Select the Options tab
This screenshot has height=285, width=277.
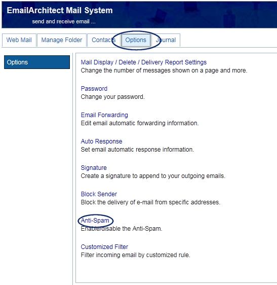click(136, 40)
